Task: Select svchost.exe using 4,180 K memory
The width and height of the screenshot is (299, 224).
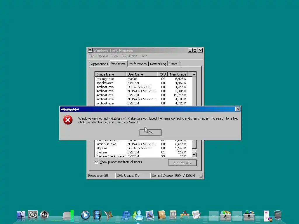Action: (x=143, y=99)
